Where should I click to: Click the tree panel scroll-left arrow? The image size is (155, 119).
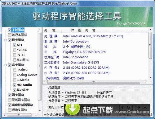click(5, 115)
